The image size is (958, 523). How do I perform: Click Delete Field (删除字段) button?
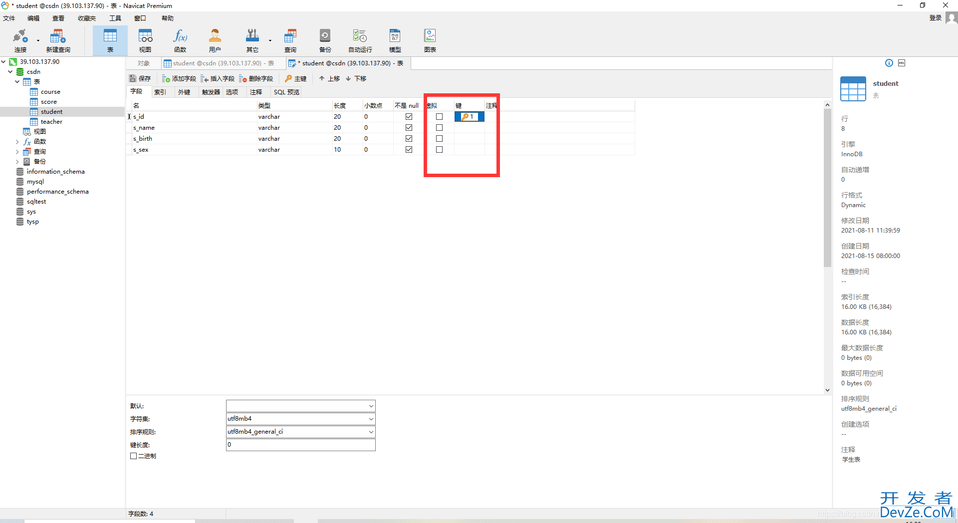tap(256, 79)
